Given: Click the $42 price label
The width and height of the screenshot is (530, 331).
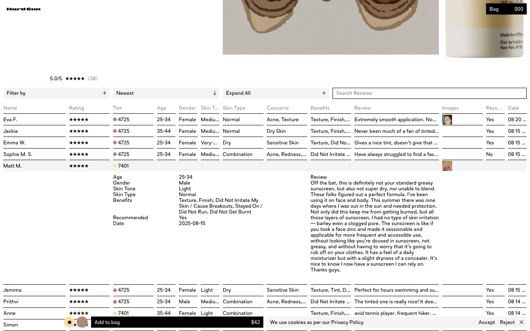Looking at the screenshot, I should (255, 322).
